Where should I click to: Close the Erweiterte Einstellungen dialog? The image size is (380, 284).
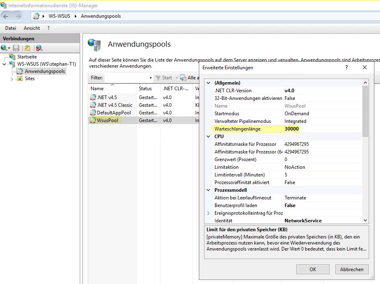pyautogui.click(x=364, y=67)
